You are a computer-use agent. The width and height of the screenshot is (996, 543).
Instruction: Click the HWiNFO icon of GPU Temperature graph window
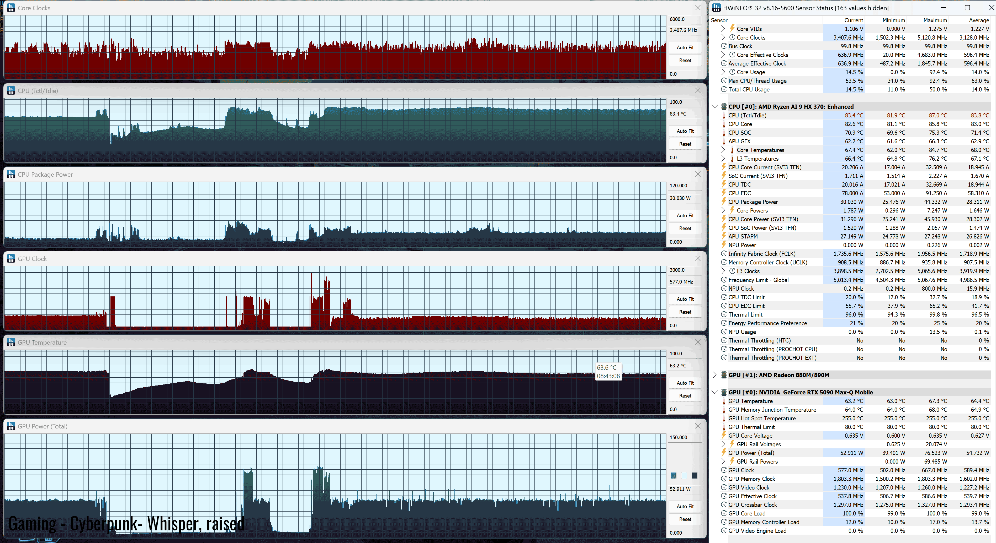pos(11,342)
